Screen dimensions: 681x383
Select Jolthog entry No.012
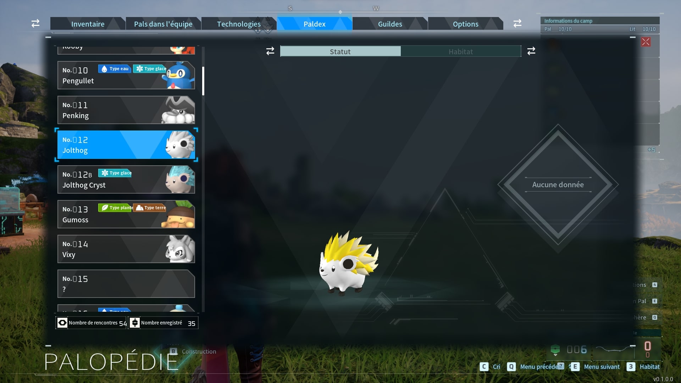click(126, 145)
